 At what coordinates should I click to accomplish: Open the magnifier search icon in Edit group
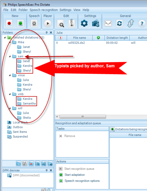(x=61, y=23)
